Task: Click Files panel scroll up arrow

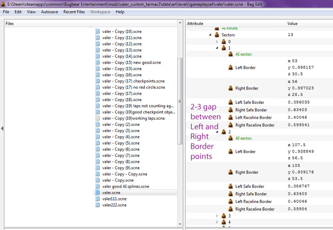Action: [180, 22]
